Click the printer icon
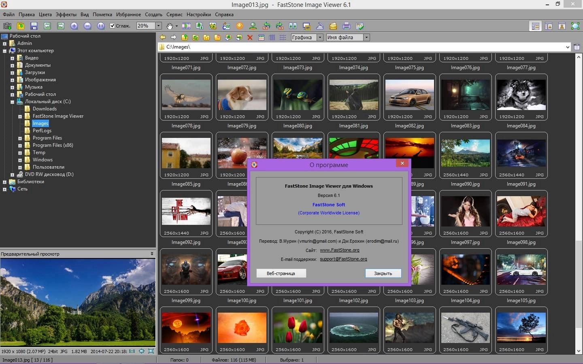The width and height of the screenshot is (583, 364). pos(347,26)
